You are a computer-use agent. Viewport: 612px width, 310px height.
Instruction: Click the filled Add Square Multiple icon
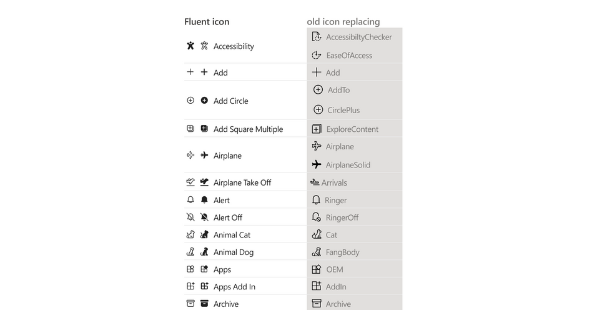pos(204,129)
